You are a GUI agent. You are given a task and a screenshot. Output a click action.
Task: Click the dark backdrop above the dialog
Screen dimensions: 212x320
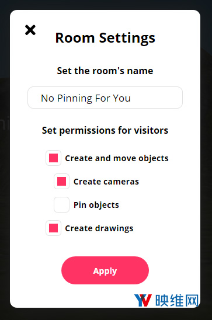point(106,5)
